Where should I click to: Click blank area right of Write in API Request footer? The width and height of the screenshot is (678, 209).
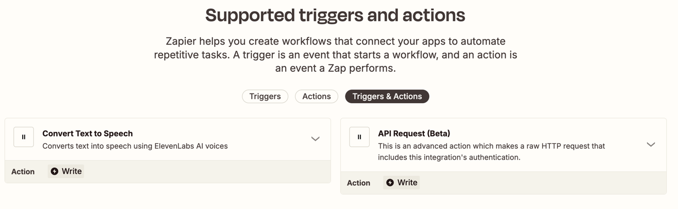[541, 183]
